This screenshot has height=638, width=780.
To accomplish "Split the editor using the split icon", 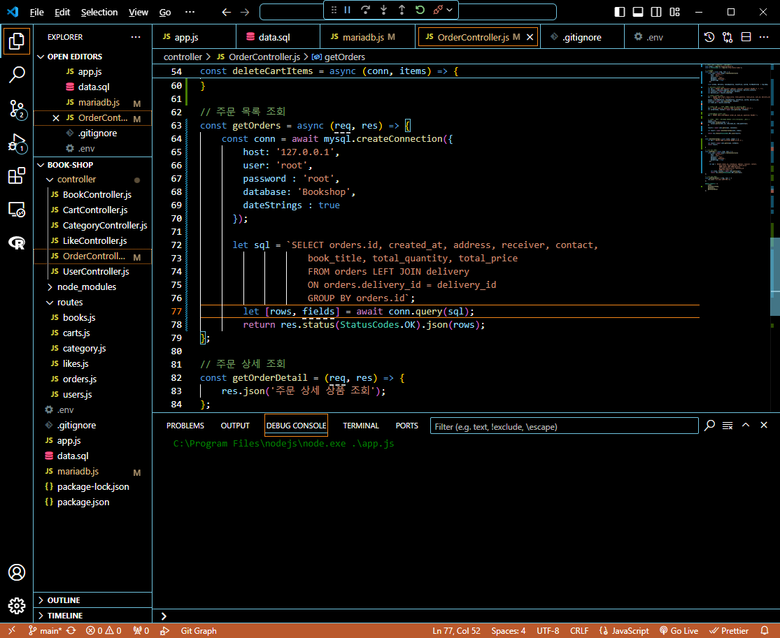I will pos(746,37).
